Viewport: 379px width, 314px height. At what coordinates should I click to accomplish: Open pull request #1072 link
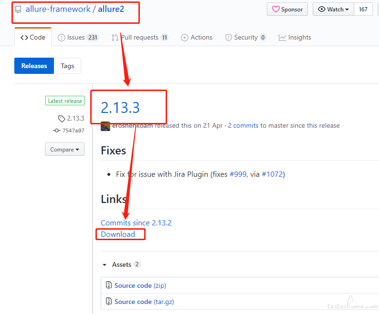(272, 174)
